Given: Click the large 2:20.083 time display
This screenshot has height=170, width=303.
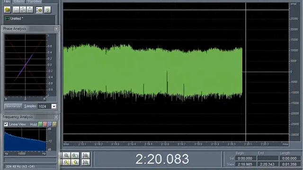Looking at the screenshot, I should coord(162,159).
